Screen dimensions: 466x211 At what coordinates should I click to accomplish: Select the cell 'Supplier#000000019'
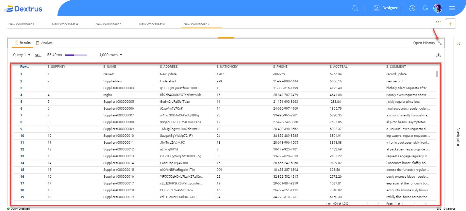pyautogui.click(x=118, y=197)
